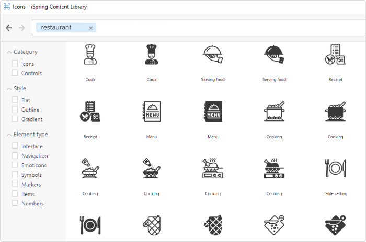Pick the filled Serving food cloche icon
The image size is (366, 242).
(x=274, y=54)
